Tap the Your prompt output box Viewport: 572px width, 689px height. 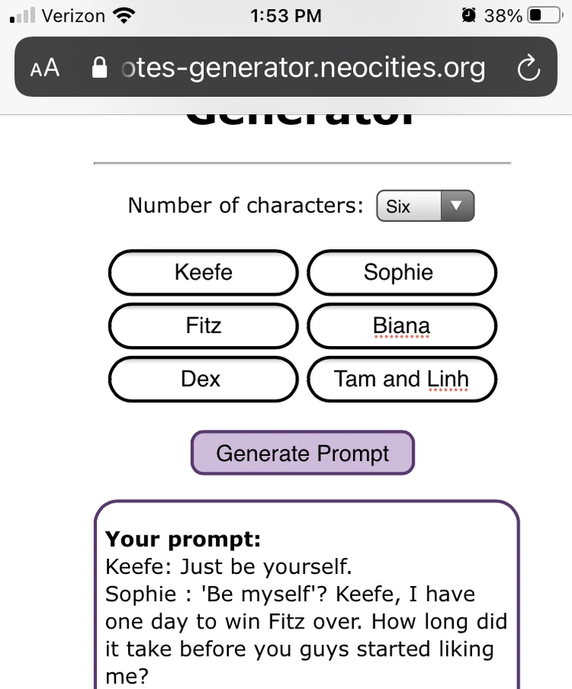tap(306, 598)
